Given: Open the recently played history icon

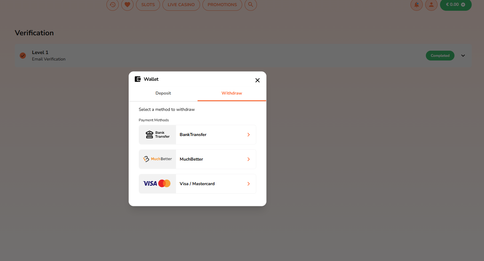Looking at the screenshot, I should pos(113,5).
